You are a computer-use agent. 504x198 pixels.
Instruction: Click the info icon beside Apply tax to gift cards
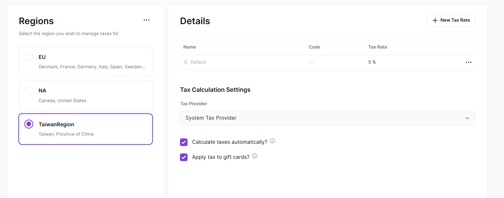click(255, 156)
